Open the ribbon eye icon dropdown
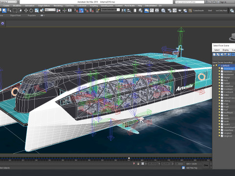 tap(42, 16)
